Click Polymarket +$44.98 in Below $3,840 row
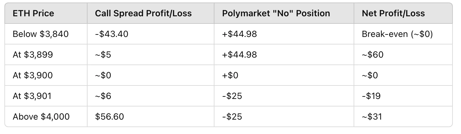Image resolution: width=461 pixels, height=134 pixels. click(239, 34)
